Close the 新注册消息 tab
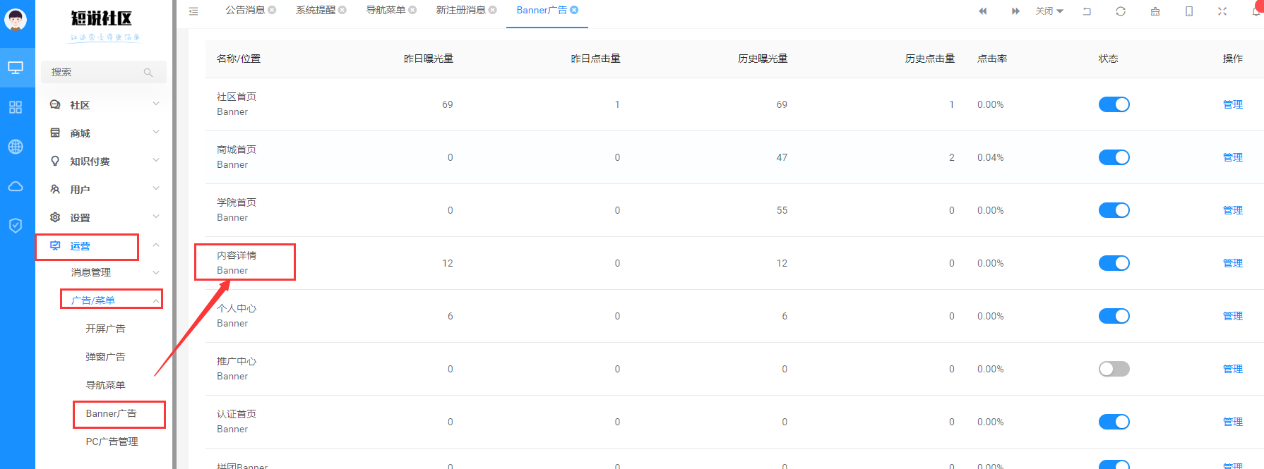Image resolution: width=1264 pixels, height=469 pixels. [492, 10]
